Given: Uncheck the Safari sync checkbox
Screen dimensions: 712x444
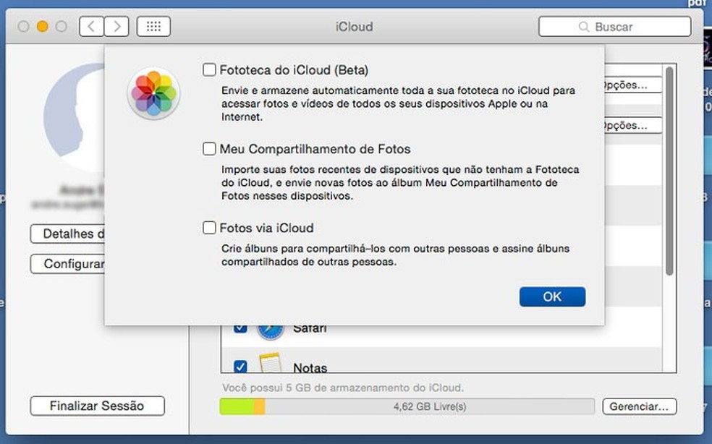Looking at the screenshot, I should [x=240, y=328].
